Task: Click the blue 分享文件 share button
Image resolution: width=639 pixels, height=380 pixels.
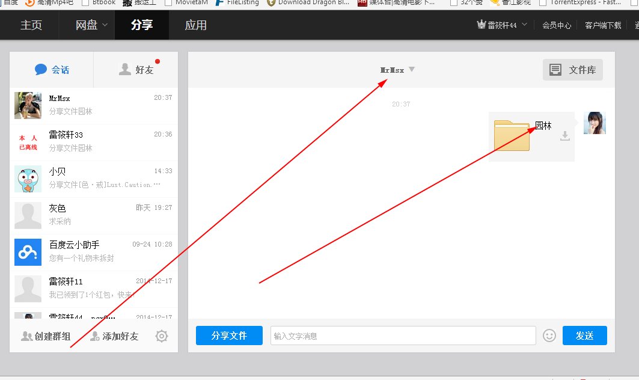Action: tap(229, 336)
